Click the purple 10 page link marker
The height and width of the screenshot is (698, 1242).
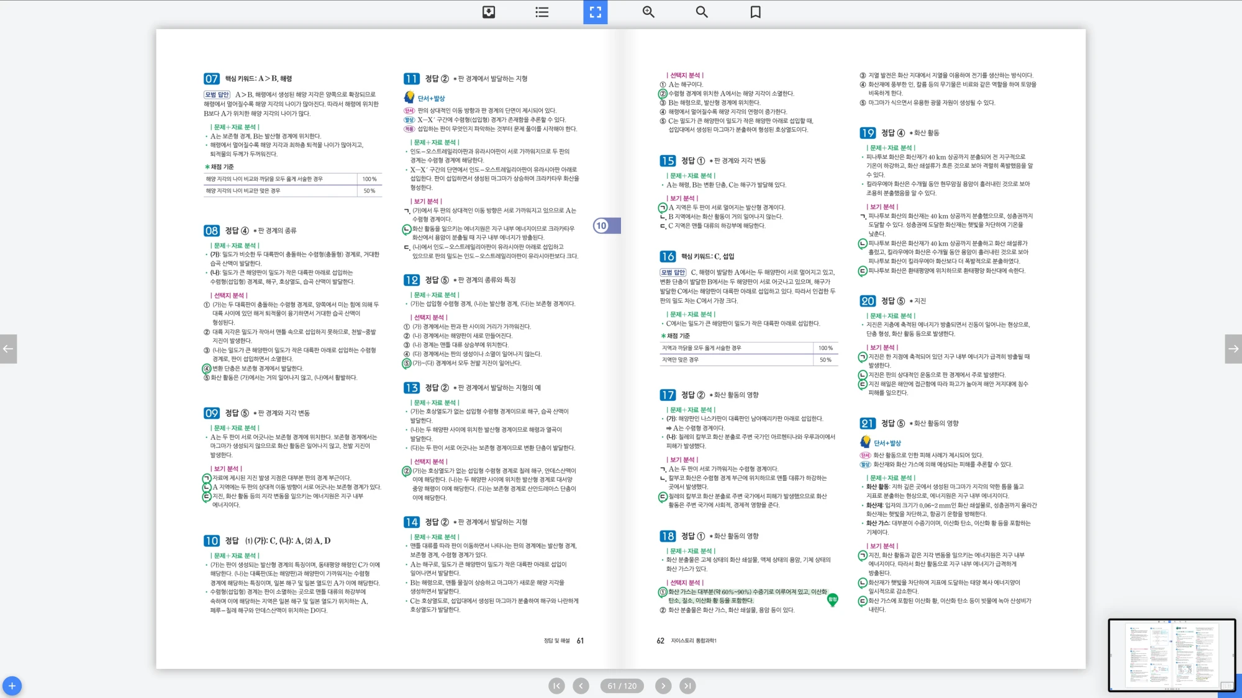602,226
